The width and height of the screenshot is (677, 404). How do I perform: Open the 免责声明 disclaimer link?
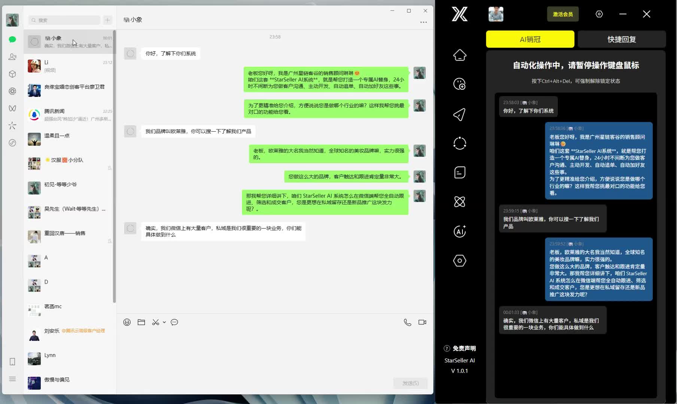pyautogui.click(x=464, y=348)
